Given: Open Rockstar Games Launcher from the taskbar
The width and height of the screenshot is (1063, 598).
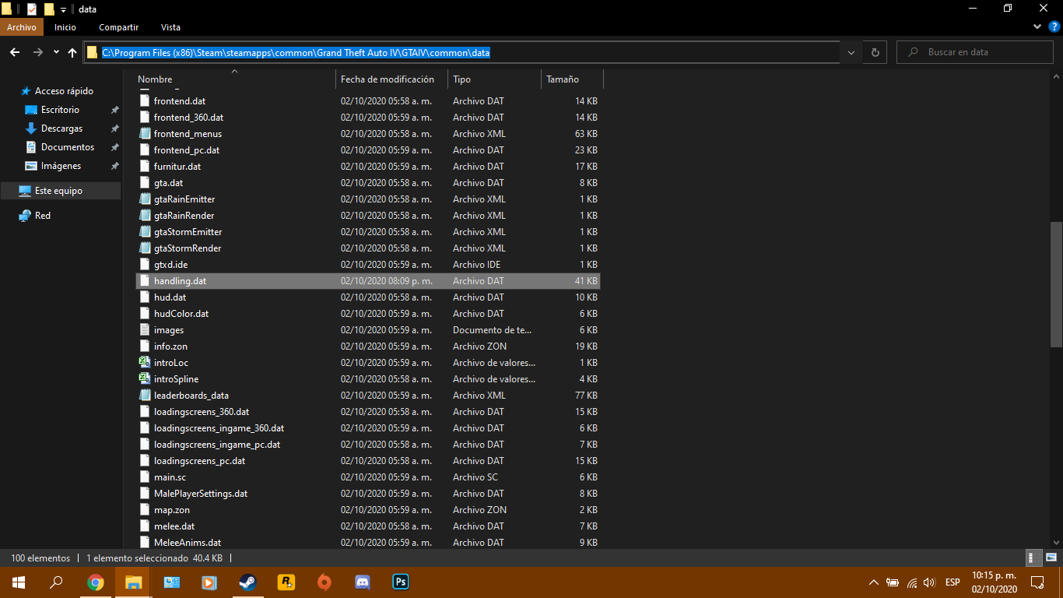Looking at the screenshot, I should pyautogui.click(x=286, y=582).
